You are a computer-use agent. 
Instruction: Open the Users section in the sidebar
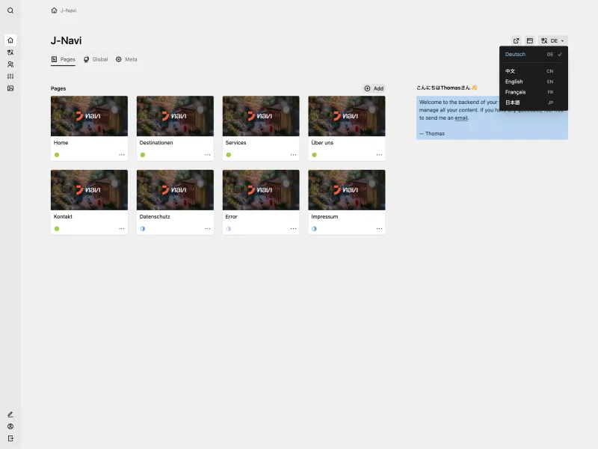pyautogui.click(x=10, y=64)
